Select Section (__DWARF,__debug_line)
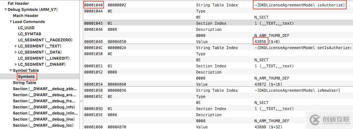The height and width of the screenshot is (129, 353). (x=44, y=119)
